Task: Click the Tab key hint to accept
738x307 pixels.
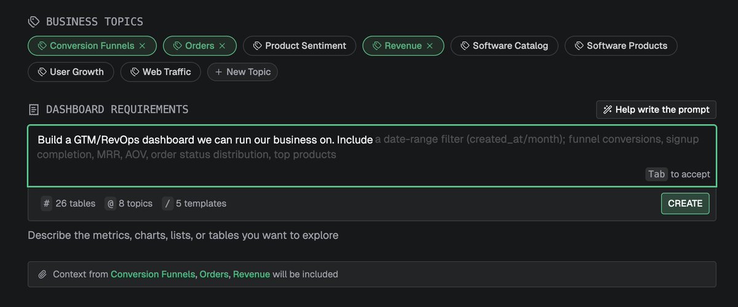Action: click(657, 174)
